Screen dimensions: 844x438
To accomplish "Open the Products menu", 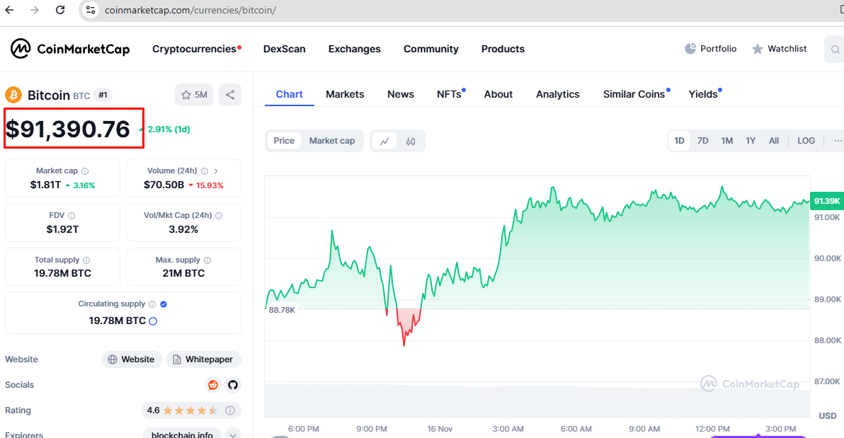I will [503, 49].
